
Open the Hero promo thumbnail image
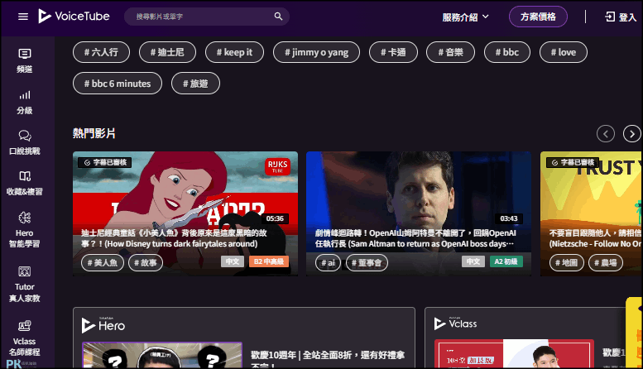tap(162, 355)
